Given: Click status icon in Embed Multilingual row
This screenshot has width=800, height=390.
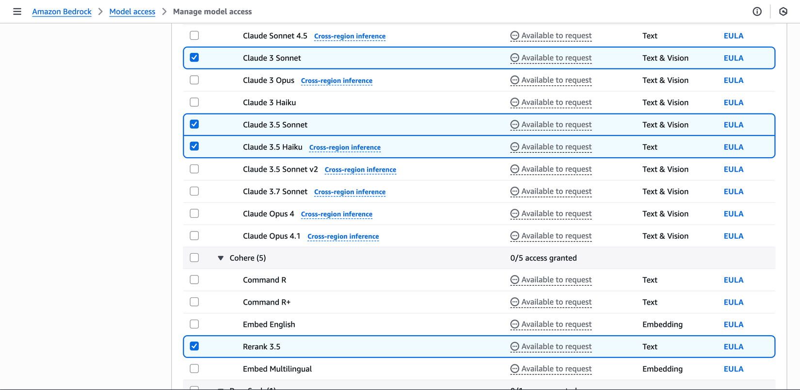Looking at the screenshot, I should click(514, 369).
